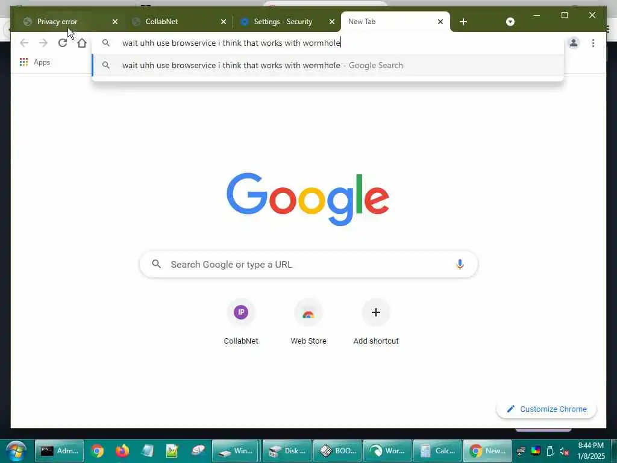Click safely remove hardware tray icon

550,451
